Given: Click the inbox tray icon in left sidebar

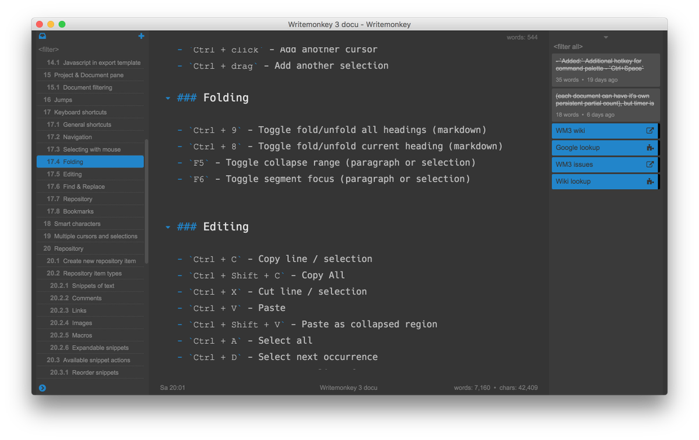Looking at the screenshot, I should coord(43,36).
